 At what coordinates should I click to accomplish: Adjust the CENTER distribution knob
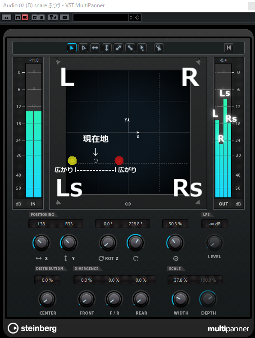point(47,299)
